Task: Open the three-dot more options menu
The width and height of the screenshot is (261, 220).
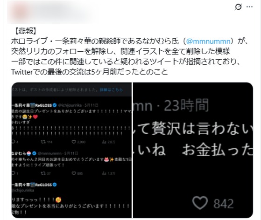Action: 249,7
